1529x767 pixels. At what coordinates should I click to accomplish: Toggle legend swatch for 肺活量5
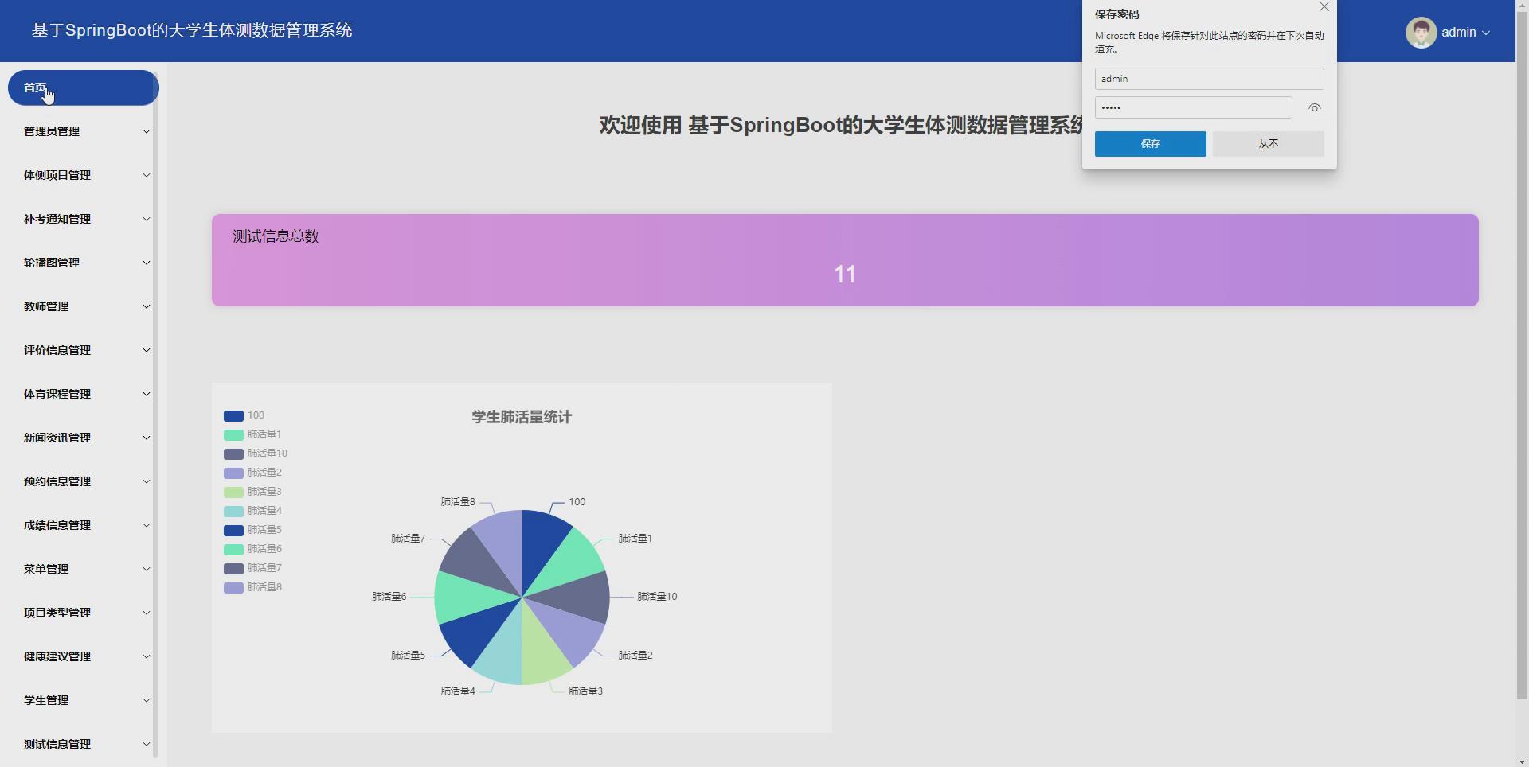233,531
